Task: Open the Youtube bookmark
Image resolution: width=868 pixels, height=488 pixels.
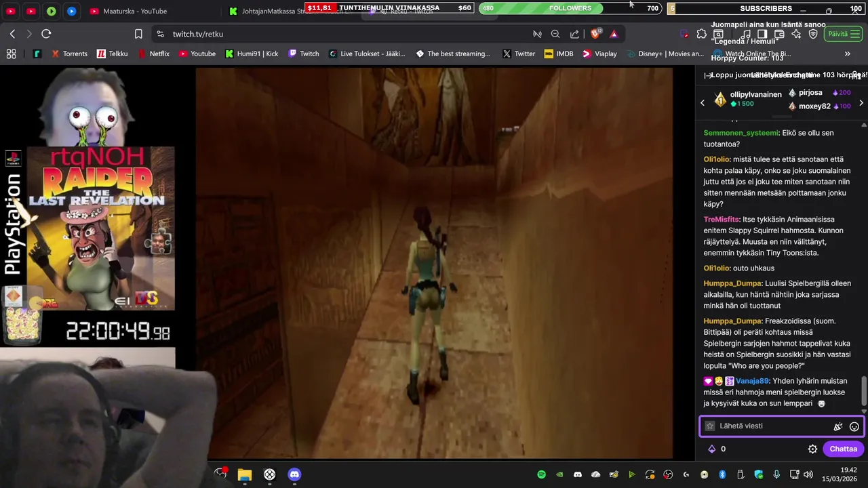Action: click(x=197, y=54)
